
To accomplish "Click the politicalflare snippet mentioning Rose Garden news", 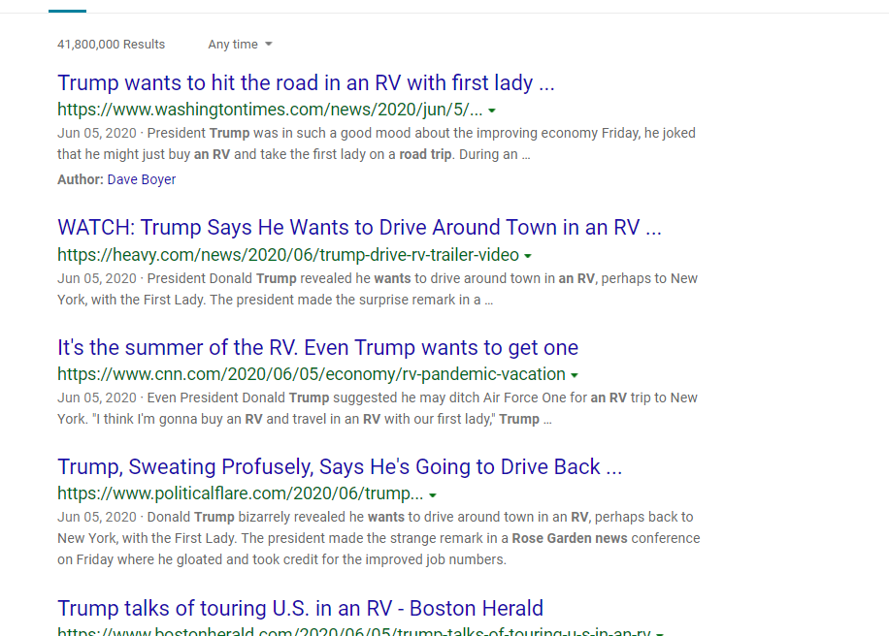I will [379, 538].
